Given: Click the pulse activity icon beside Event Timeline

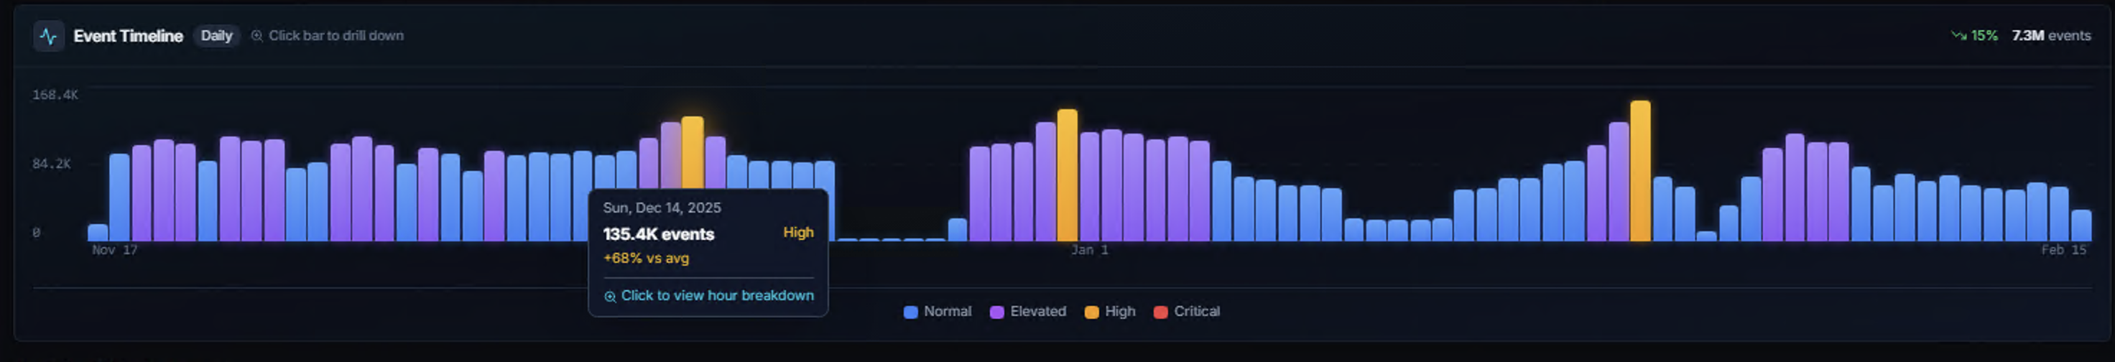Looking at the screenshot, I should point(48,36).
